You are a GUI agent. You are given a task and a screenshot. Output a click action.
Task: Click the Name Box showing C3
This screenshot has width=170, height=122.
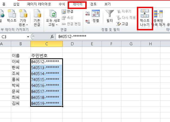[14, 37]
